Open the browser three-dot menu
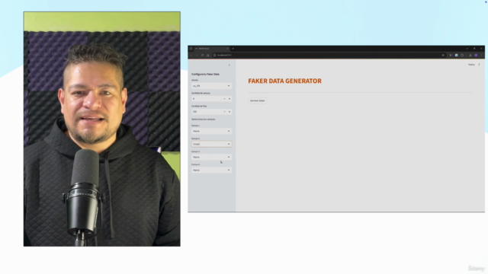488x274 pixels. [x=481, y=55]
